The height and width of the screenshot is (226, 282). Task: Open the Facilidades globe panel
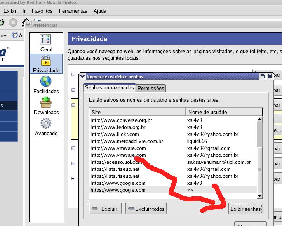click(x=46, y=85)
